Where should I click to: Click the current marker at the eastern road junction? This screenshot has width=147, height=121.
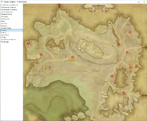(127, 52)
